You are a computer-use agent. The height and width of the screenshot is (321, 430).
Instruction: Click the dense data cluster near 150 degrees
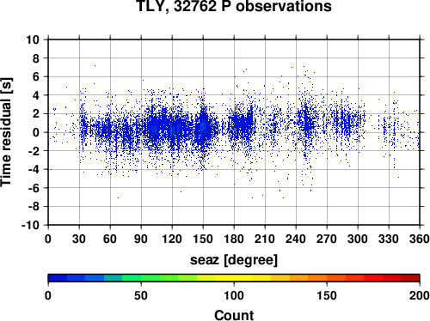click(203, 126)
